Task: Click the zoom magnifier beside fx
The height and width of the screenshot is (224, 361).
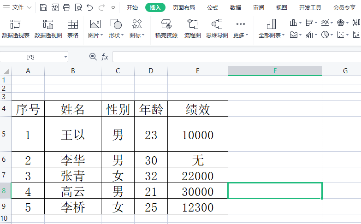Action: [x=93, y=57]
